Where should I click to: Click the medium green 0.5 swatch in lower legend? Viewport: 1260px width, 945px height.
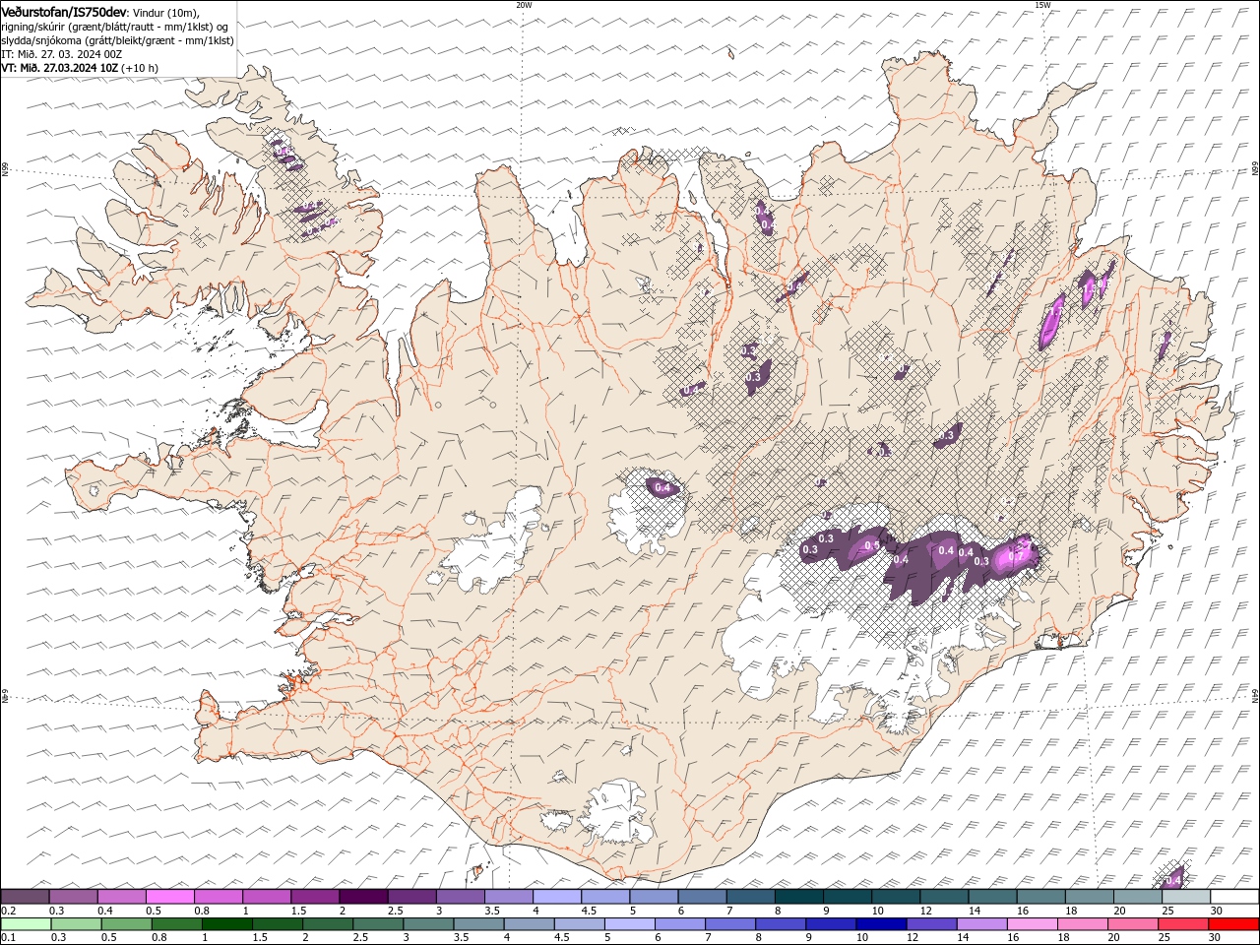[126, 924]
